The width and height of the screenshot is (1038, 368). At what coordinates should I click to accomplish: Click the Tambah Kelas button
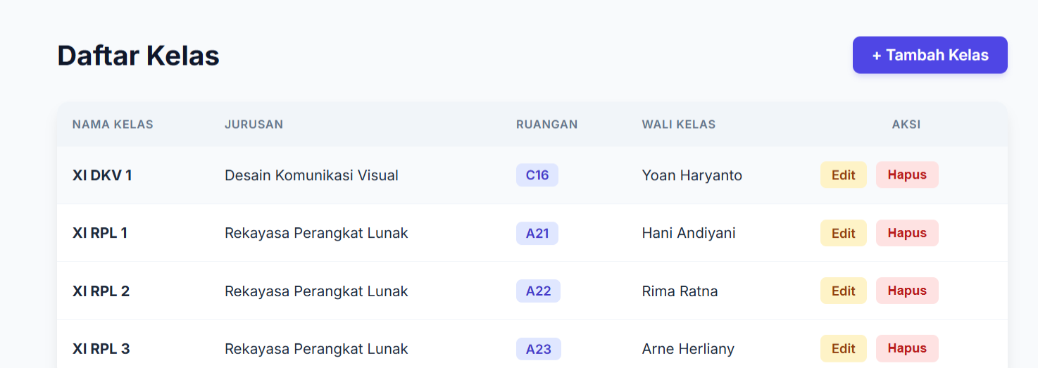(x=930, y=55)
